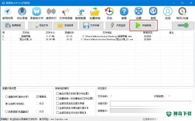The height and width of the screenshot is (121, 195).
Task: Select the 录音转文字 tool
Action: coord(36,13)
